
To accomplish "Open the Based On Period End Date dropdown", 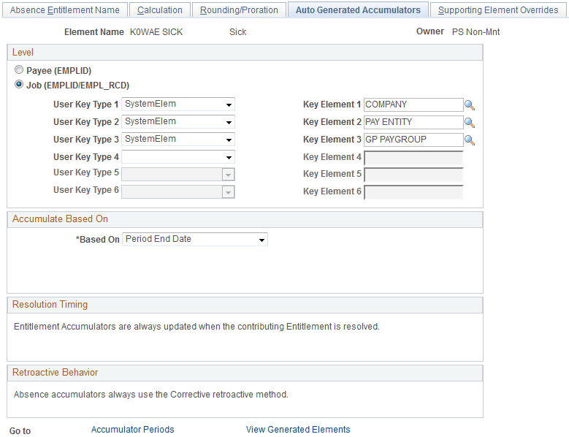I will pyautogui.click(x=195, y=239).
